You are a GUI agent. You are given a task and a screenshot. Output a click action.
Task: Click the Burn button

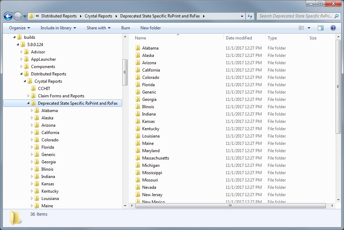pos(125,28)
